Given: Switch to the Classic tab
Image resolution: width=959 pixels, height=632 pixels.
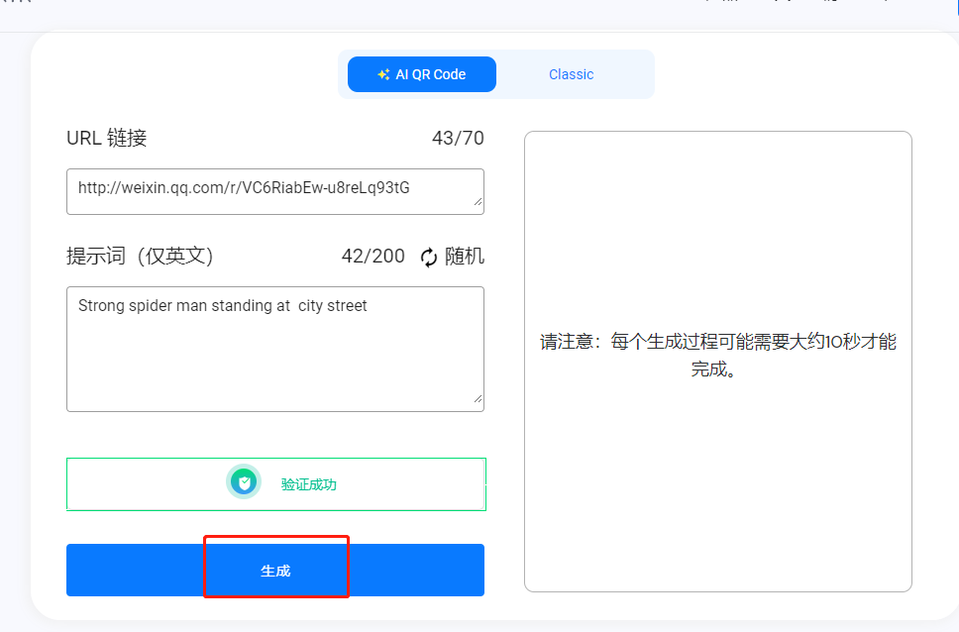Looking at the screenshot, I should pos(572,74).
